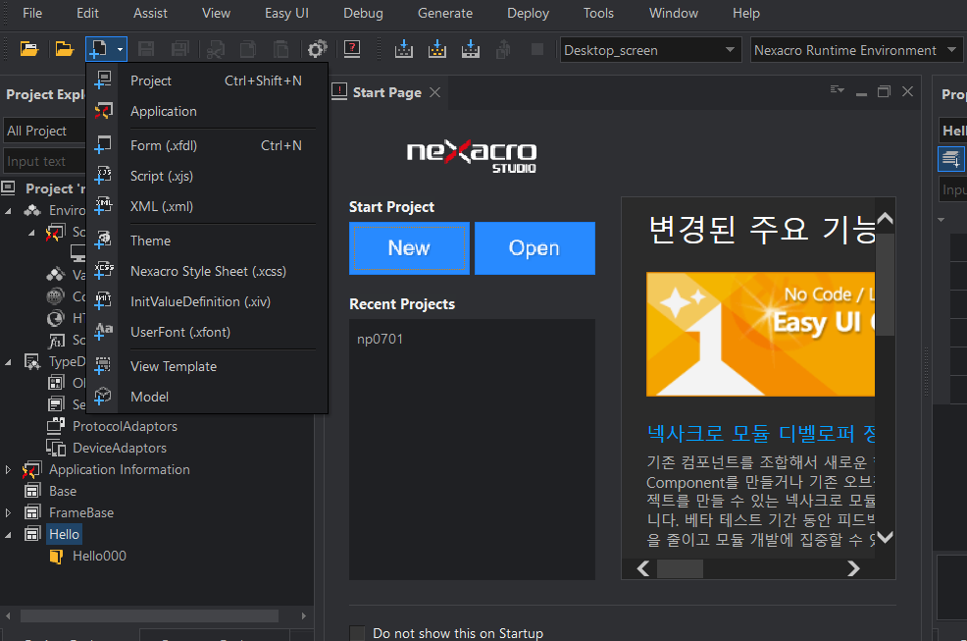Select Project from the New menu

[207, 80]
